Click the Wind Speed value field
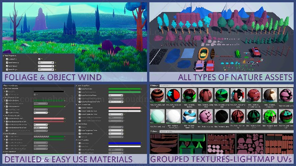296x166 pixels. [46, 66]
